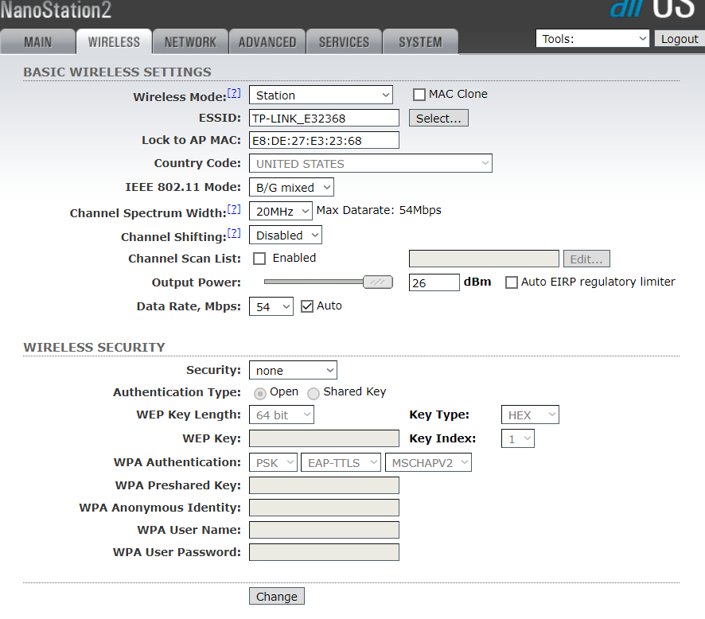Click the NanoStation2 title text
This screenshot has width=705, height=619.
point(56,10)
